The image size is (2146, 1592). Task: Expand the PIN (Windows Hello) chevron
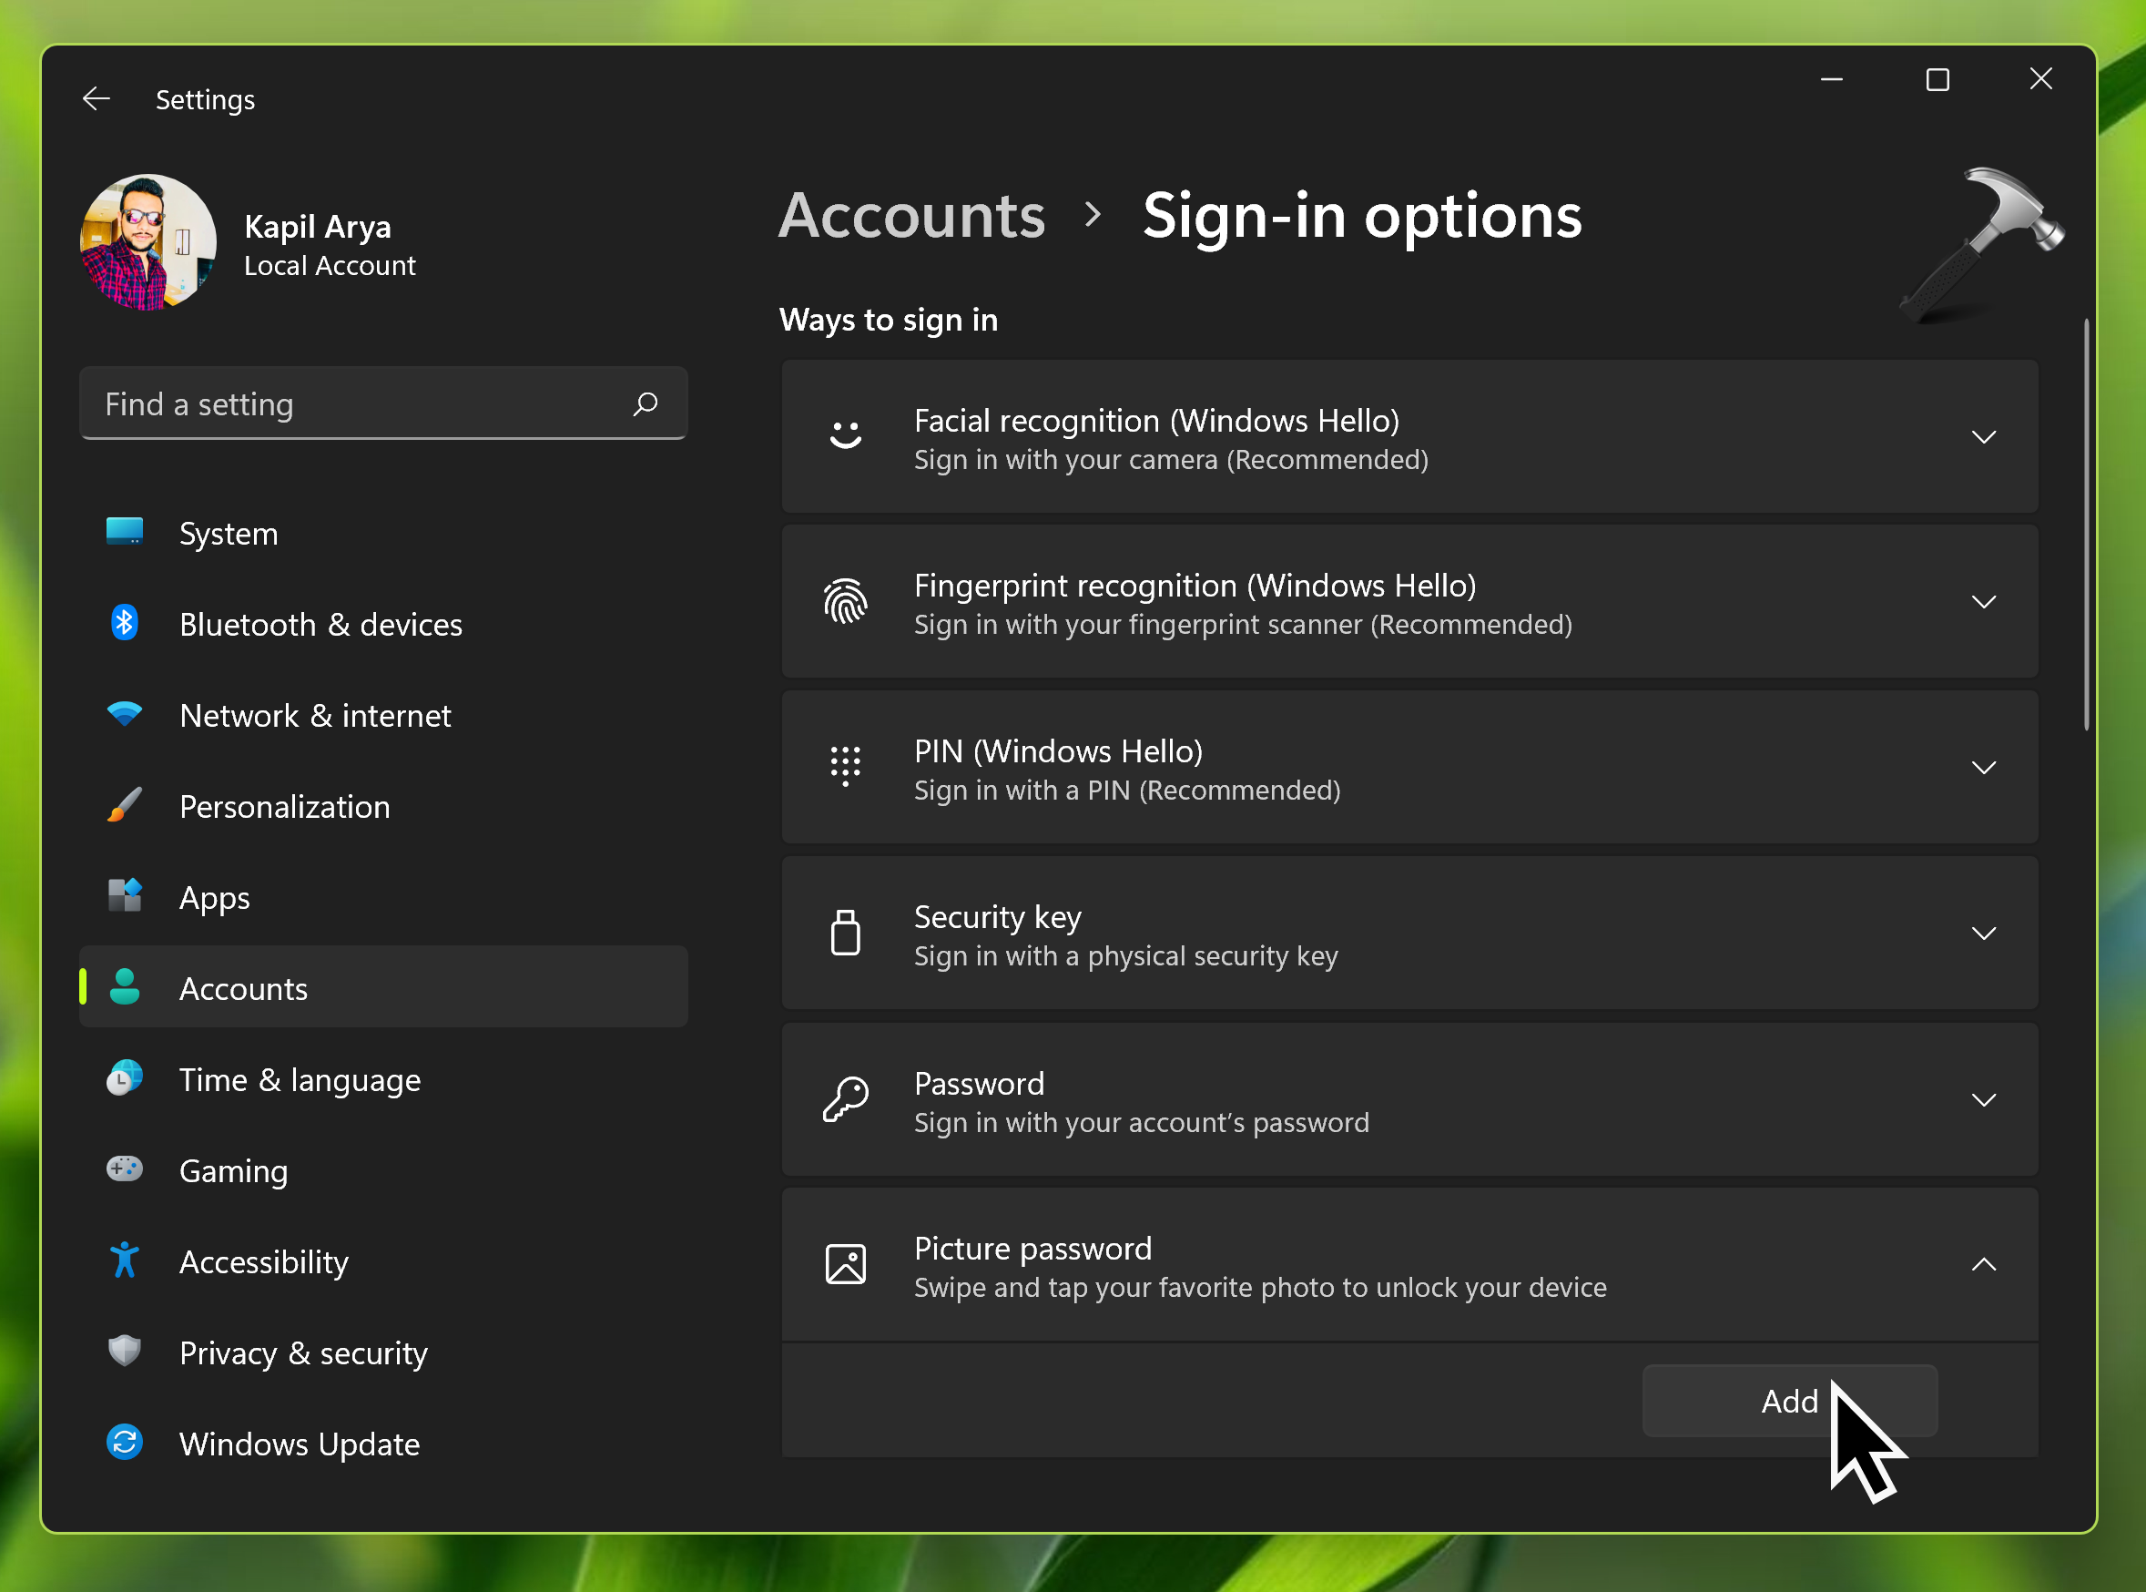click(x=1983, y=768)
